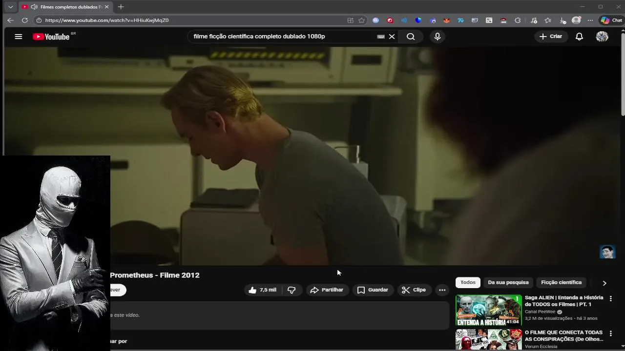This screenshot has height=351, width=625.
Task: Reload the page
Action: point(24,20)
